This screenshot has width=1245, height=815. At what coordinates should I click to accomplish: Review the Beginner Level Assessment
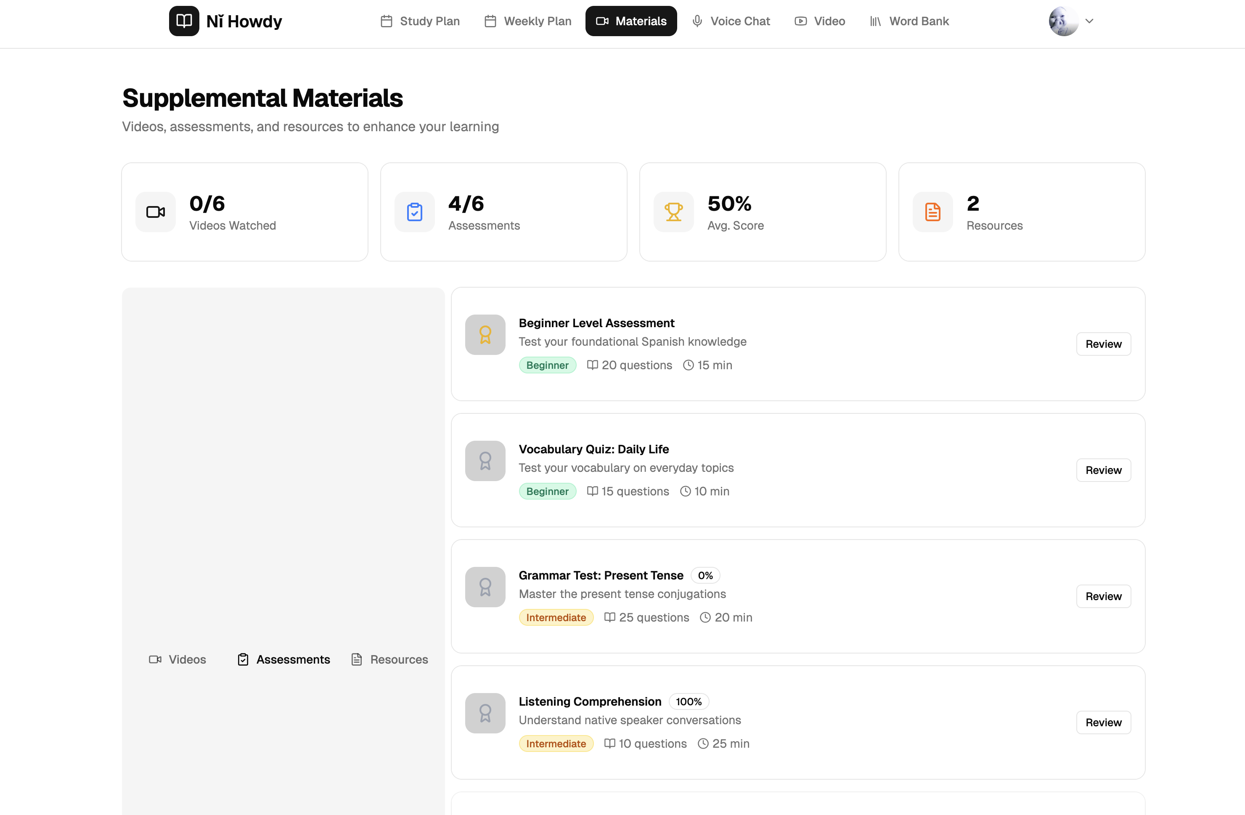[1103, 344]
